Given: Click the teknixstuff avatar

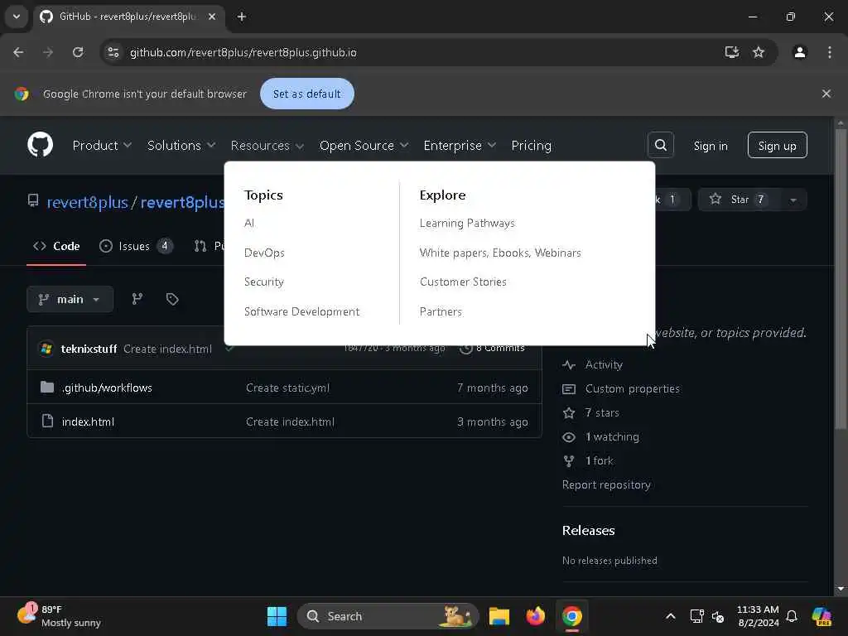Looking at the screenshot, I should coord(46,349).
